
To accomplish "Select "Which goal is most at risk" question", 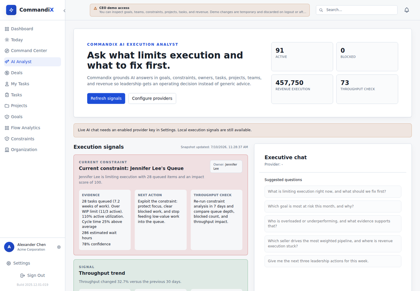I will click(333, 206).
